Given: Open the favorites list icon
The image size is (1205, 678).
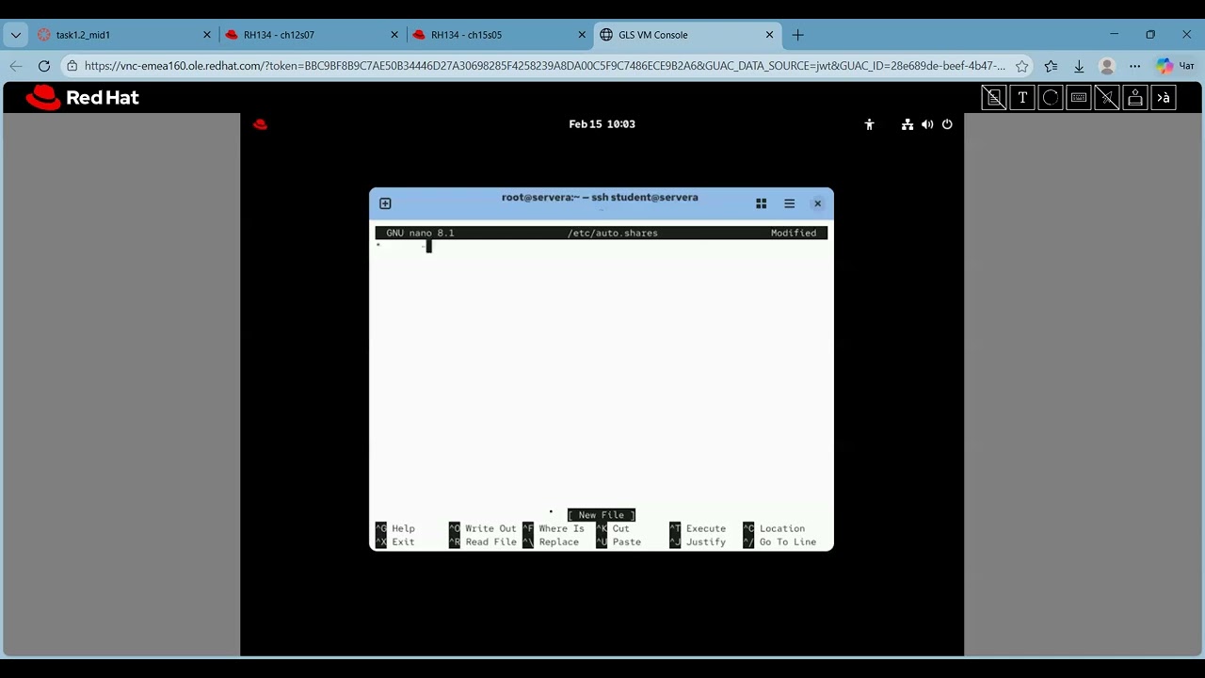Looking at the screenshot, I should click(1051, 66).
